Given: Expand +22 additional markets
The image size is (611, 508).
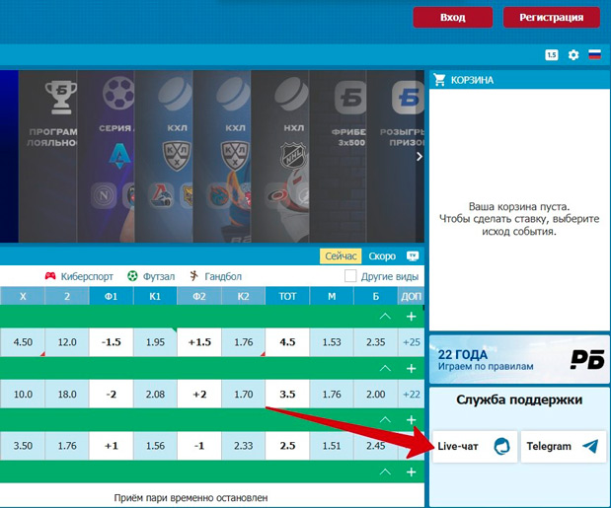Looking at the screenshot, I should [x=411, y=395].
